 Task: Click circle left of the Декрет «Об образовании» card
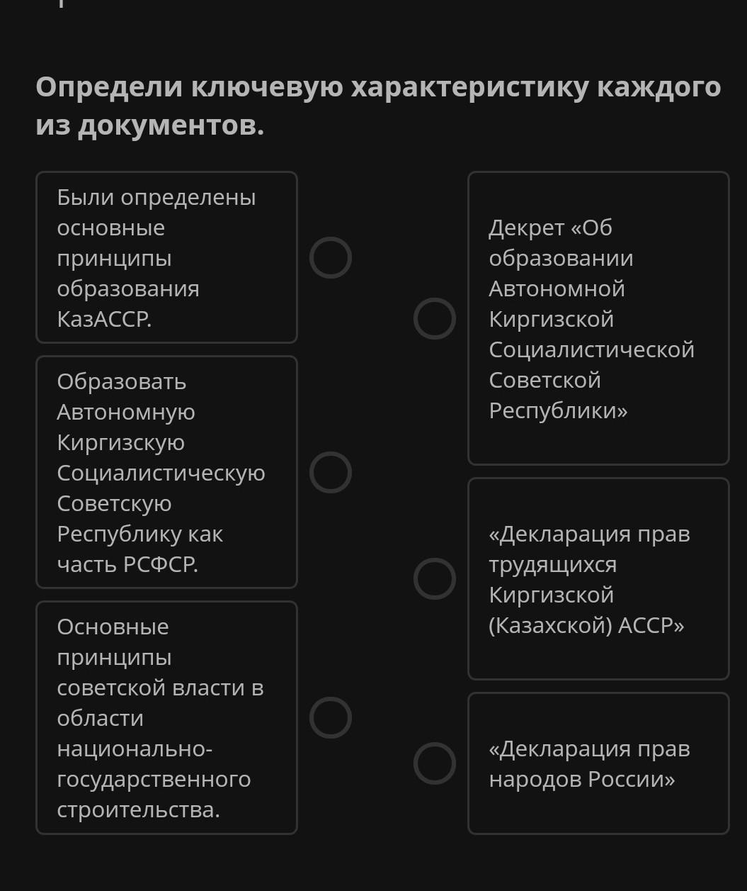click(x=434, y=318)
